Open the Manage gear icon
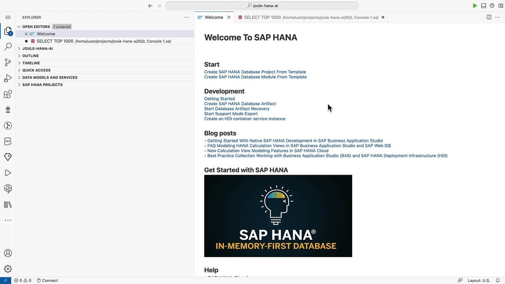505x284 pixels. coord(8,269)
